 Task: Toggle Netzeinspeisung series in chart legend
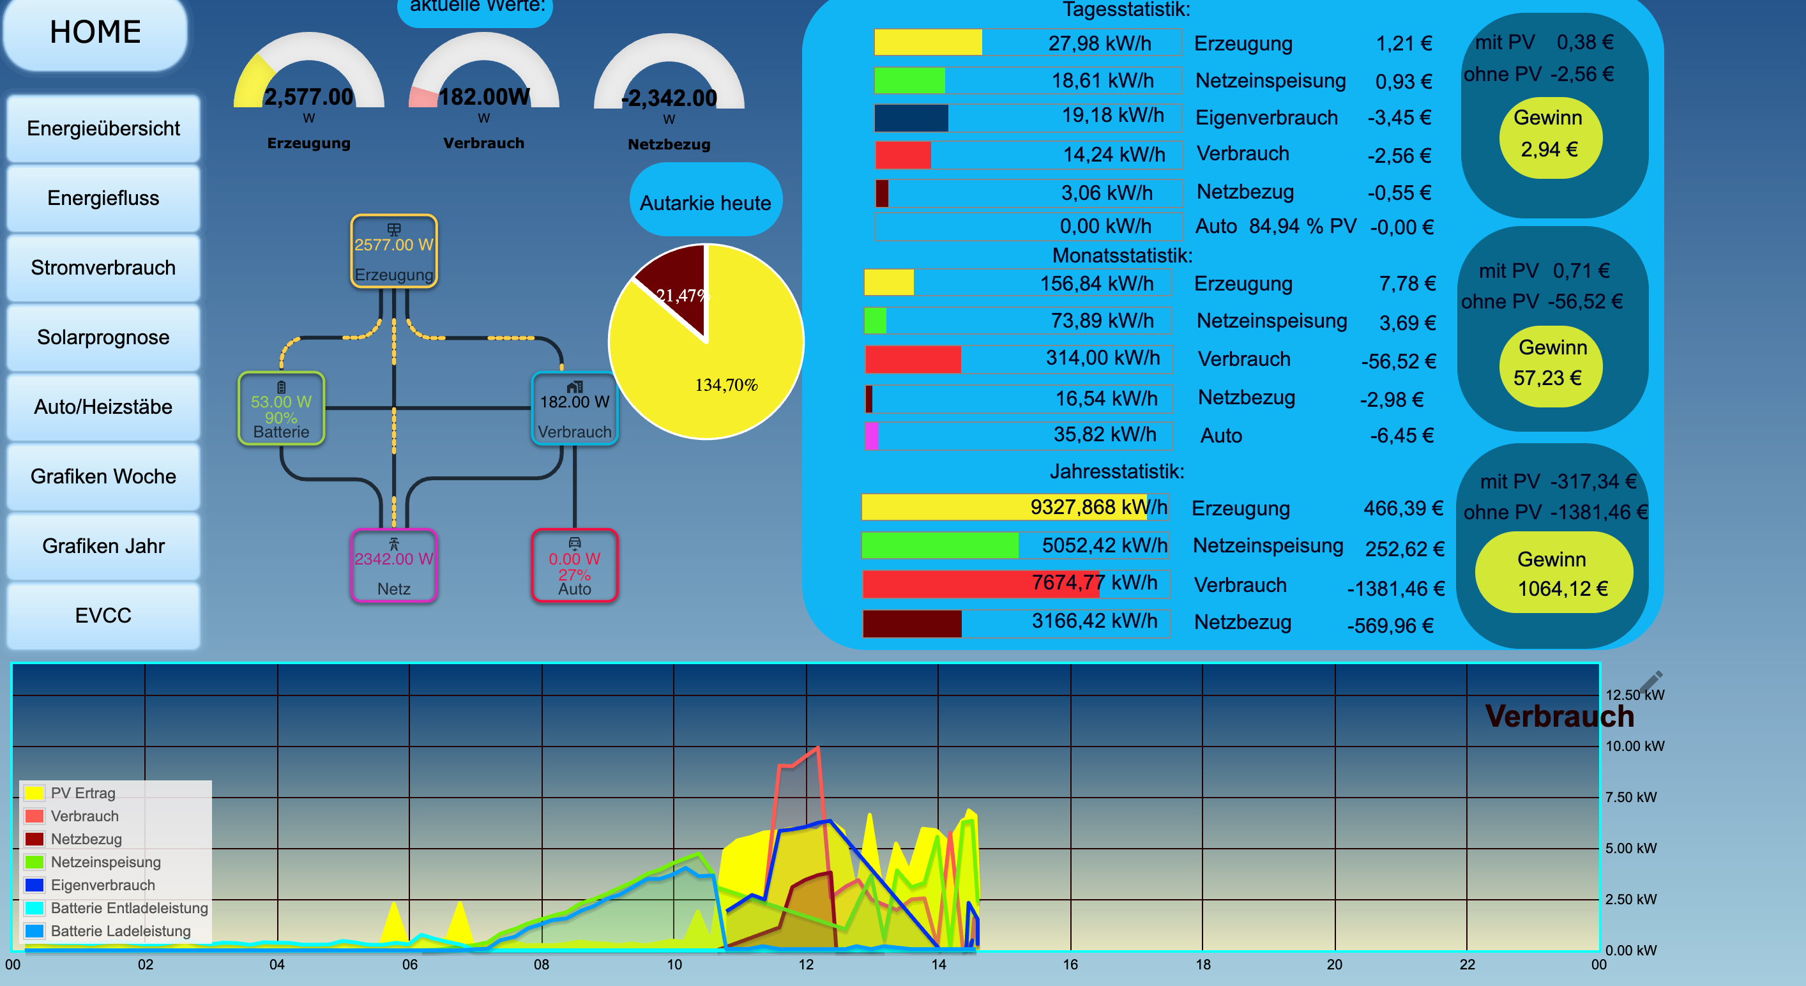(105, 862)
